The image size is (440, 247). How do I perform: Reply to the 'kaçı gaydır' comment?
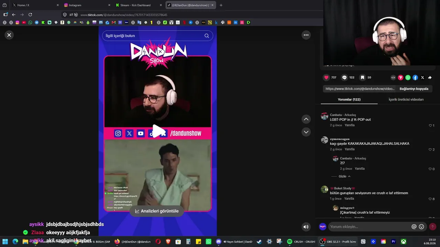tap(350, 149)
